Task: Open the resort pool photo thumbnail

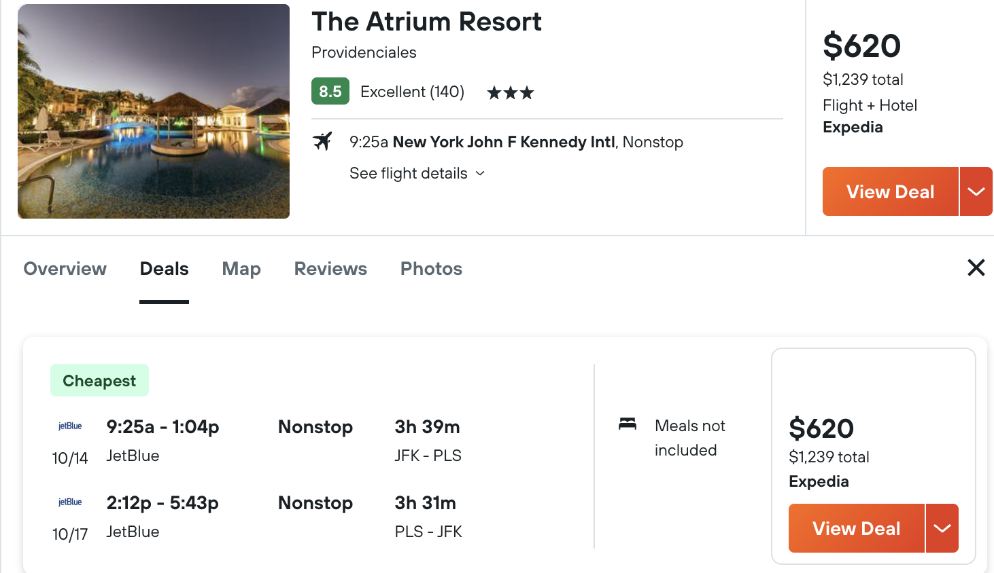Action: [154, 111]
